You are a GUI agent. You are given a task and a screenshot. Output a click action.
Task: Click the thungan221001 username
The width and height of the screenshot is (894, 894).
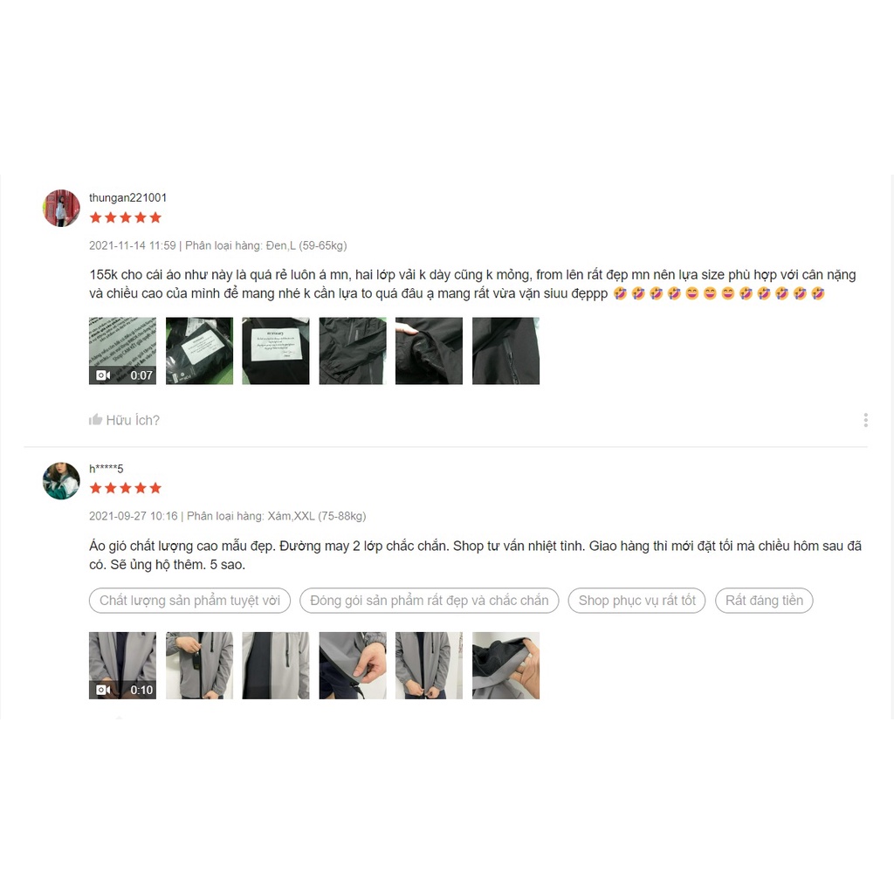(x=127, y=198)
